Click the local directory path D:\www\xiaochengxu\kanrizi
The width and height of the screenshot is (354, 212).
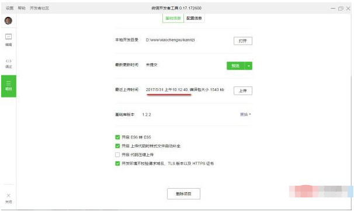coord(170,40)
